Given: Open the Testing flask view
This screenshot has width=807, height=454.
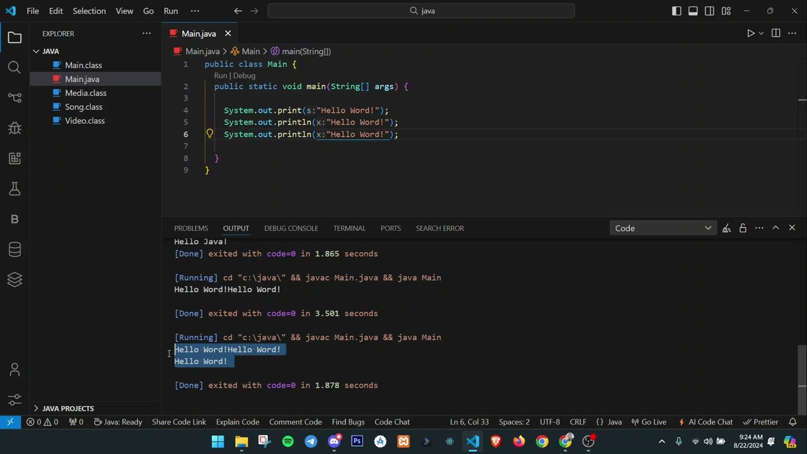Looking at the screenshot, I should 15,189.
